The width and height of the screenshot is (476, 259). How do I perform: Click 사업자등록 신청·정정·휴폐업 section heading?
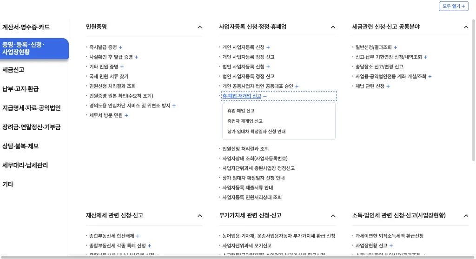coord(252,27)
